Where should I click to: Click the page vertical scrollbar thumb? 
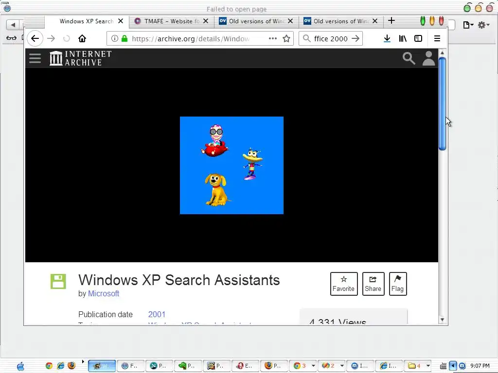tap(442, 103)
